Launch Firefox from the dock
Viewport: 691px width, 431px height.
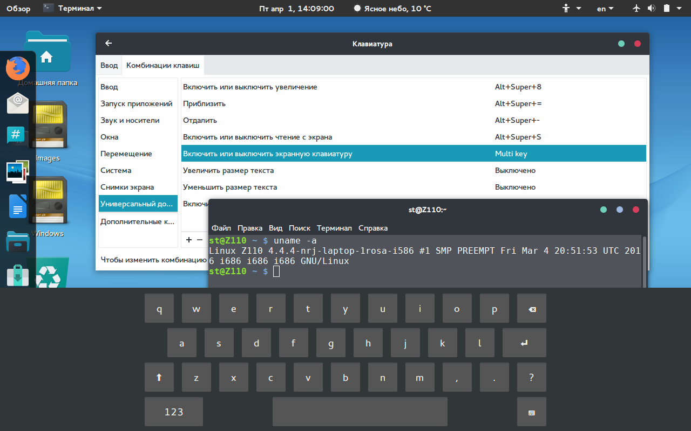tap(17, 68)
